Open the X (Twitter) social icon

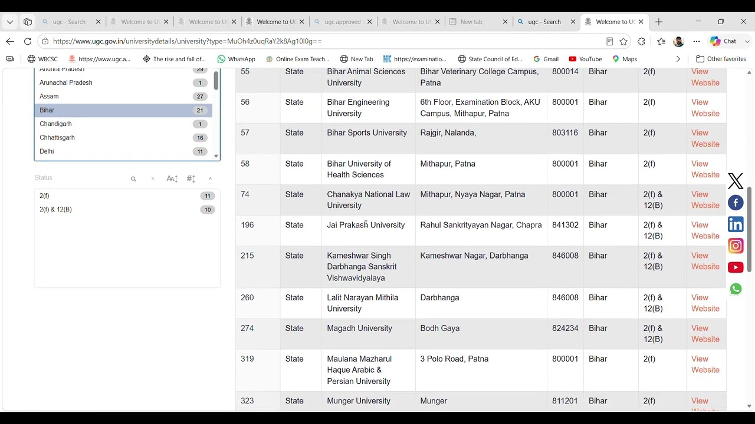[x=736, y=181]
